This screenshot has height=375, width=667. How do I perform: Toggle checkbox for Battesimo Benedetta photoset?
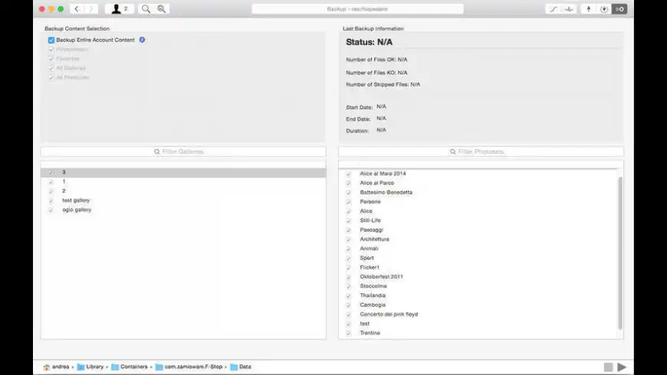point(348,192)
